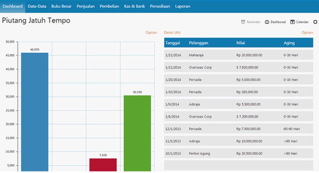Image resolution: width=319 pixels, height=173 pixels.
Task: Click the Detail (All) link
Action: (x=172, y=33)
